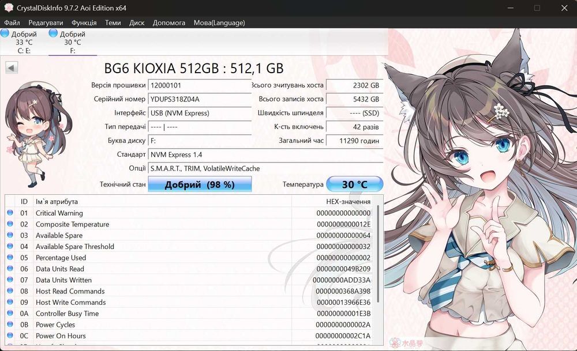The height and width of the screenshot is (351, 577).
Task: Click status dot of Data Units Read row
Action: click(x=10, y=269)
